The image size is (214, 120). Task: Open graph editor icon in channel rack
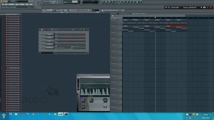[x=82, y=30]
